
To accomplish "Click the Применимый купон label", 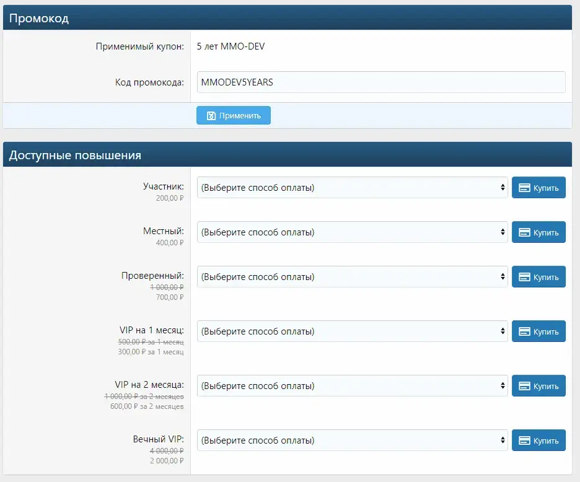I will click(140, 46).
